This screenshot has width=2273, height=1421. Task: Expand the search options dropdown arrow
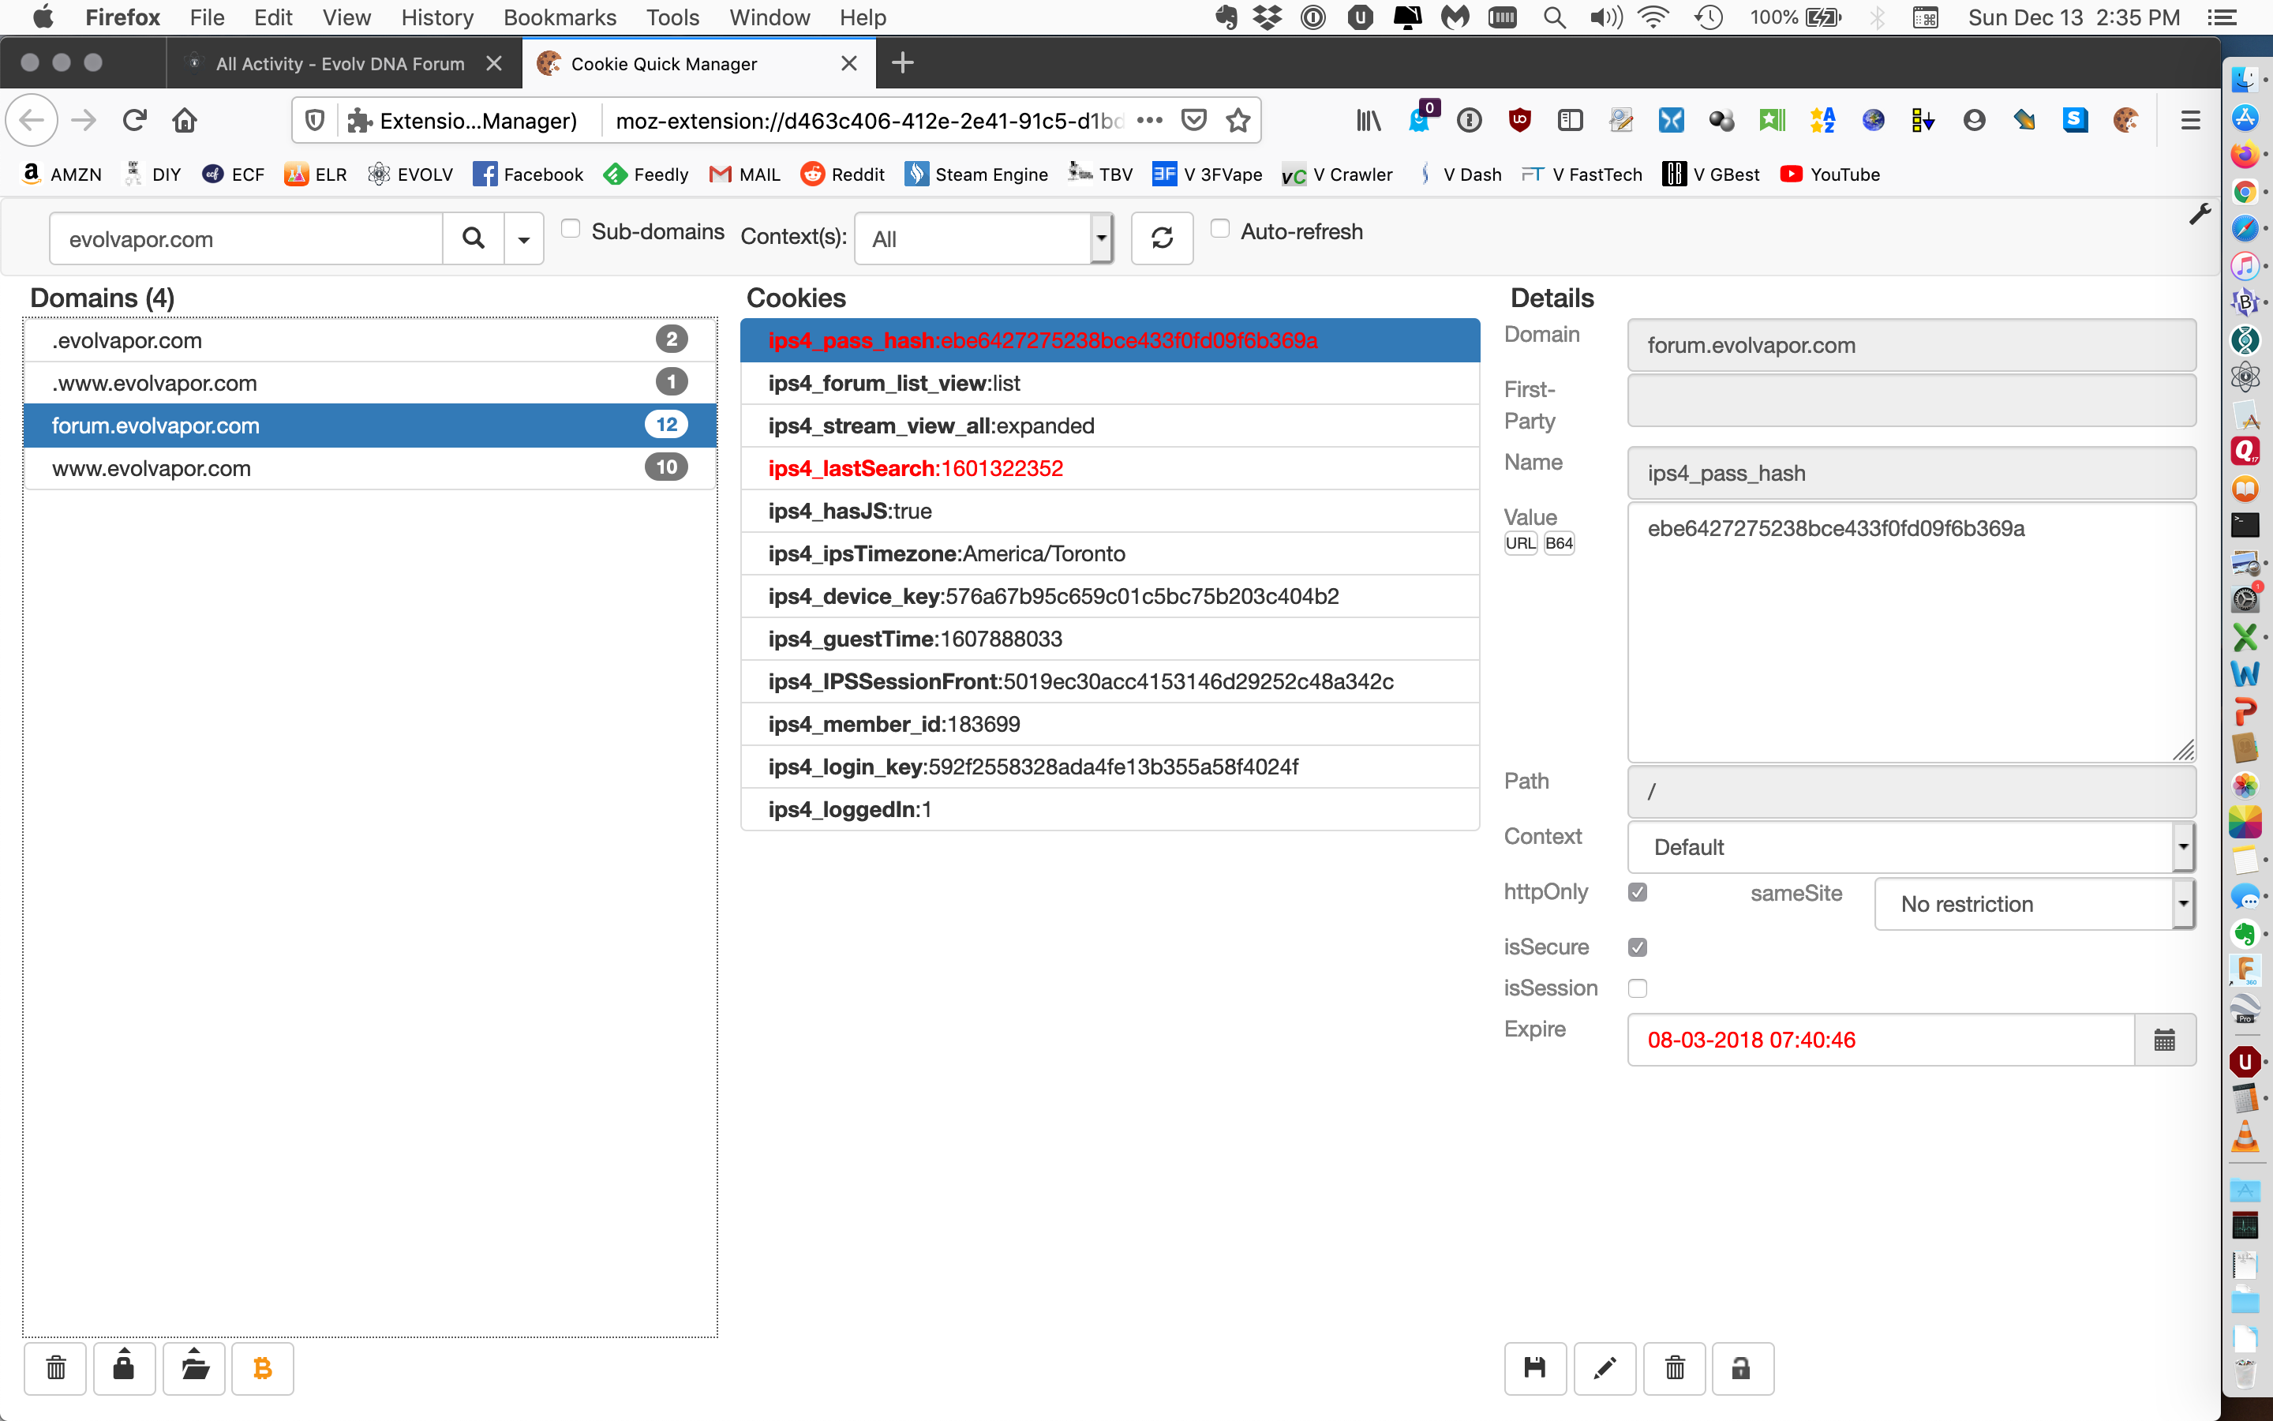[524, 238]
